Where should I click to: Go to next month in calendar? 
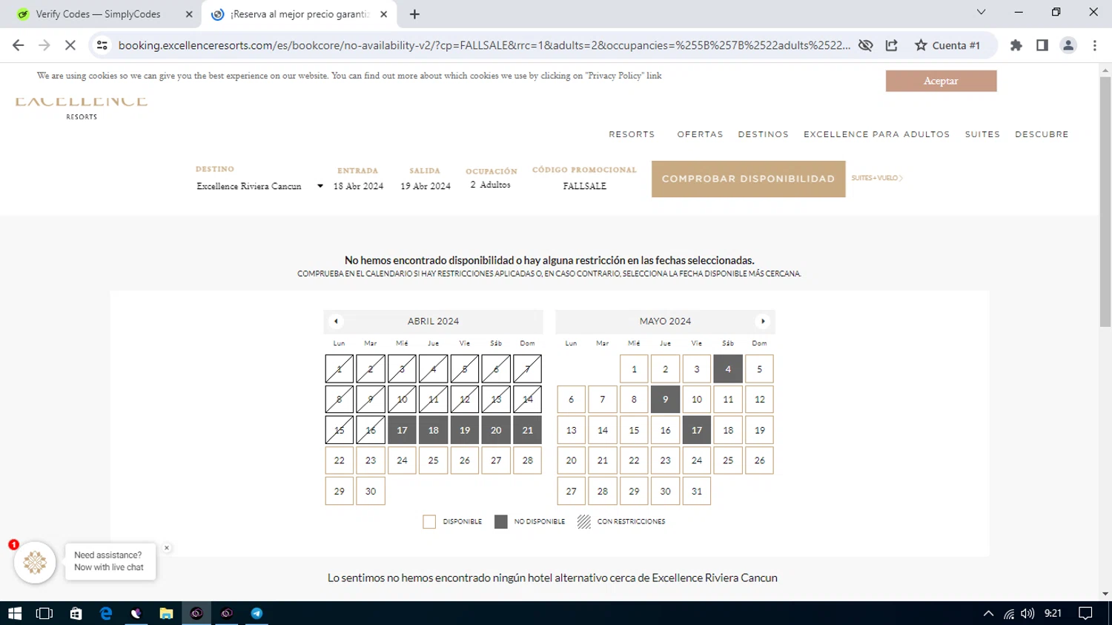point(763,321)
